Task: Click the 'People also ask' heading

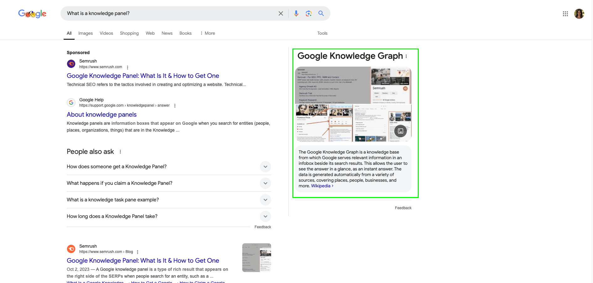Action: (90, 152)
